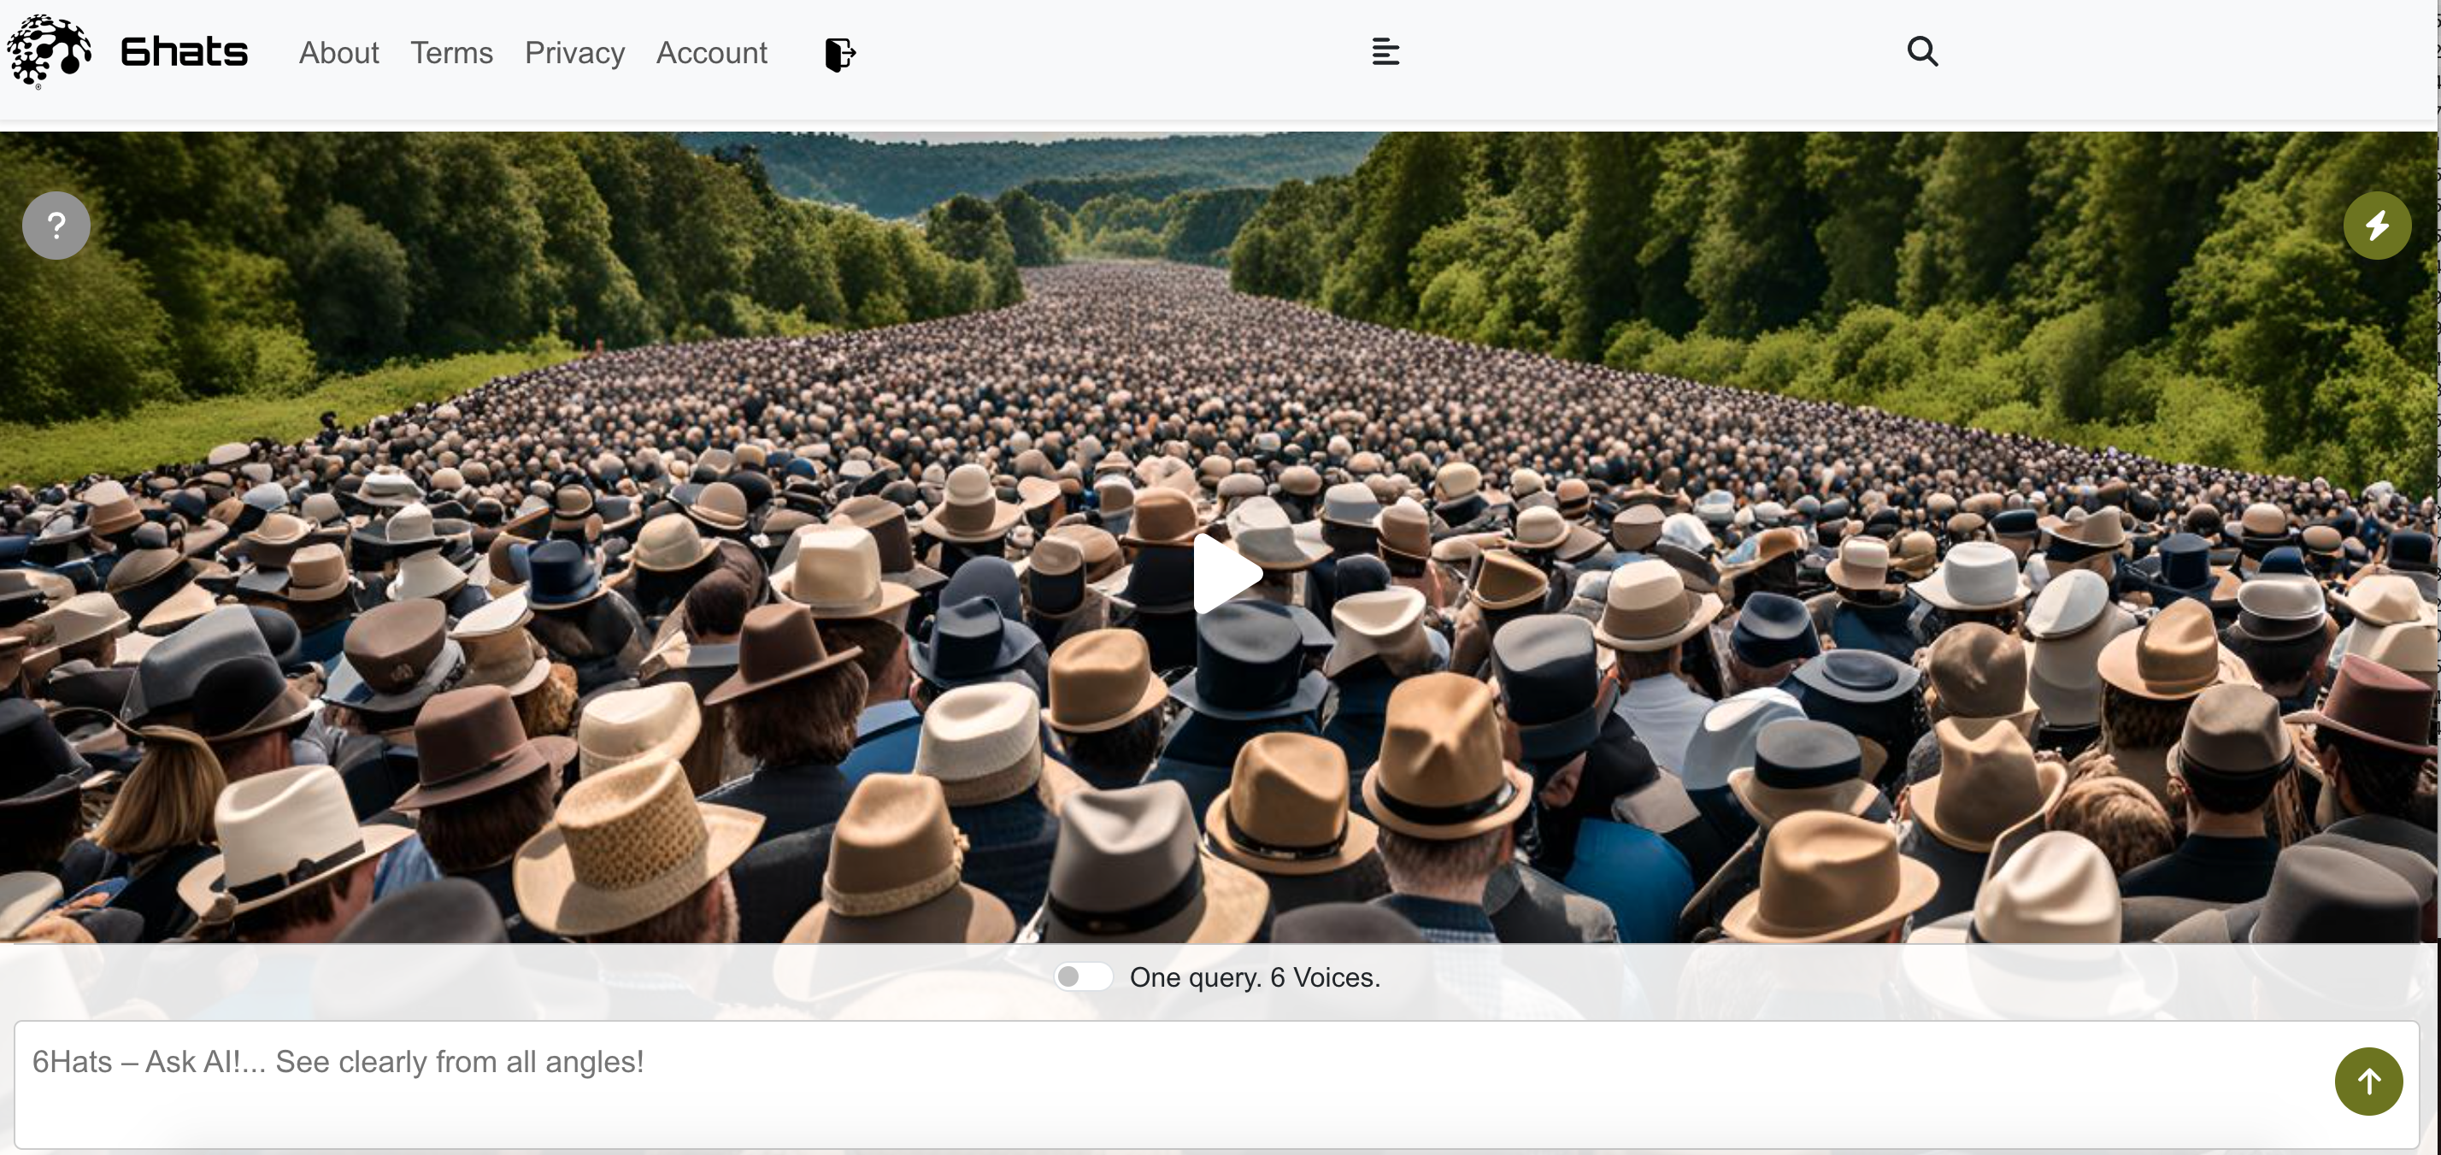Viewport: 2441px width, 1155px height.
Task: Open the About page
Action: [338, 53]
